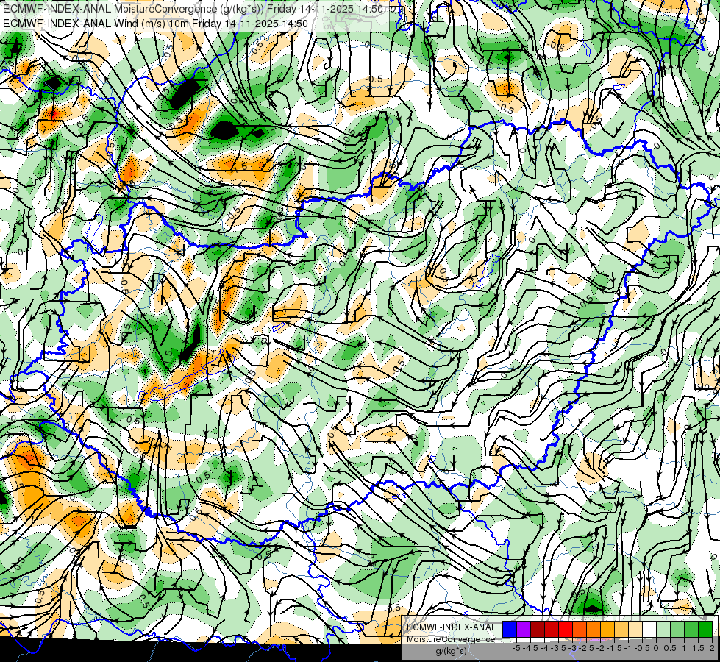Click the g/(kg*s) unit label in legend
720x662 pixels.
pyautogui.click(x=452, y=652)
